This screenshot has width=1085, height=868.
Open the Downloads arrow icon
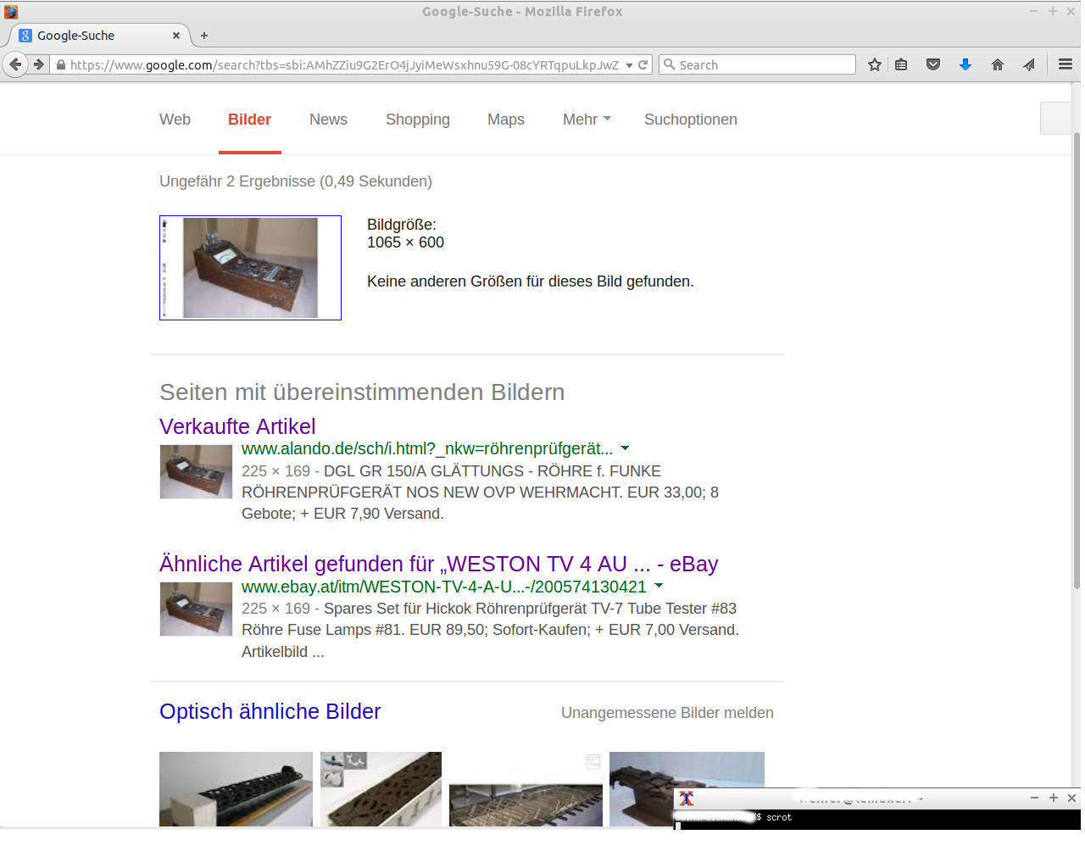click(x=965, y=64)
